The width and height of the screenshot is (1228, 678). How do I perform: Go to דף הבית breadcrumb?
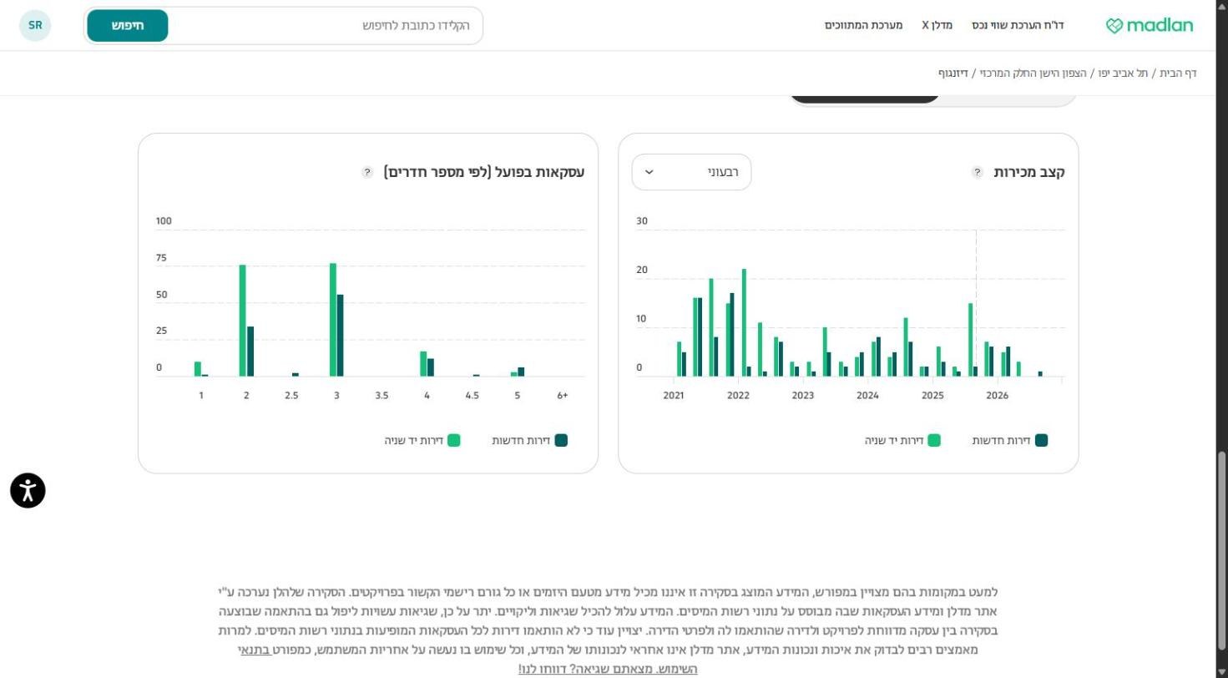[1178, 73]
